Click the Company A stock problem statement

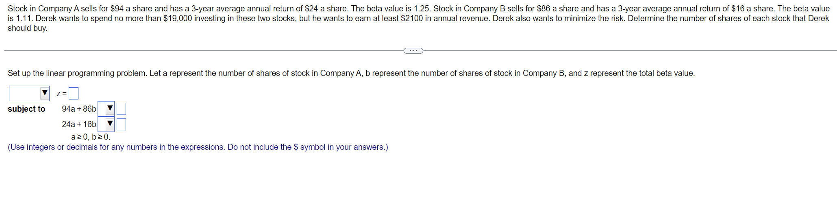pyautogui.click(x=419, y=18)
